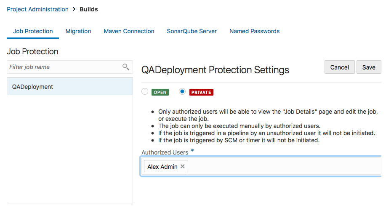The image size is (386, 208).
Task: Switch to the Job Protection tab
Action: click(33, 31)
